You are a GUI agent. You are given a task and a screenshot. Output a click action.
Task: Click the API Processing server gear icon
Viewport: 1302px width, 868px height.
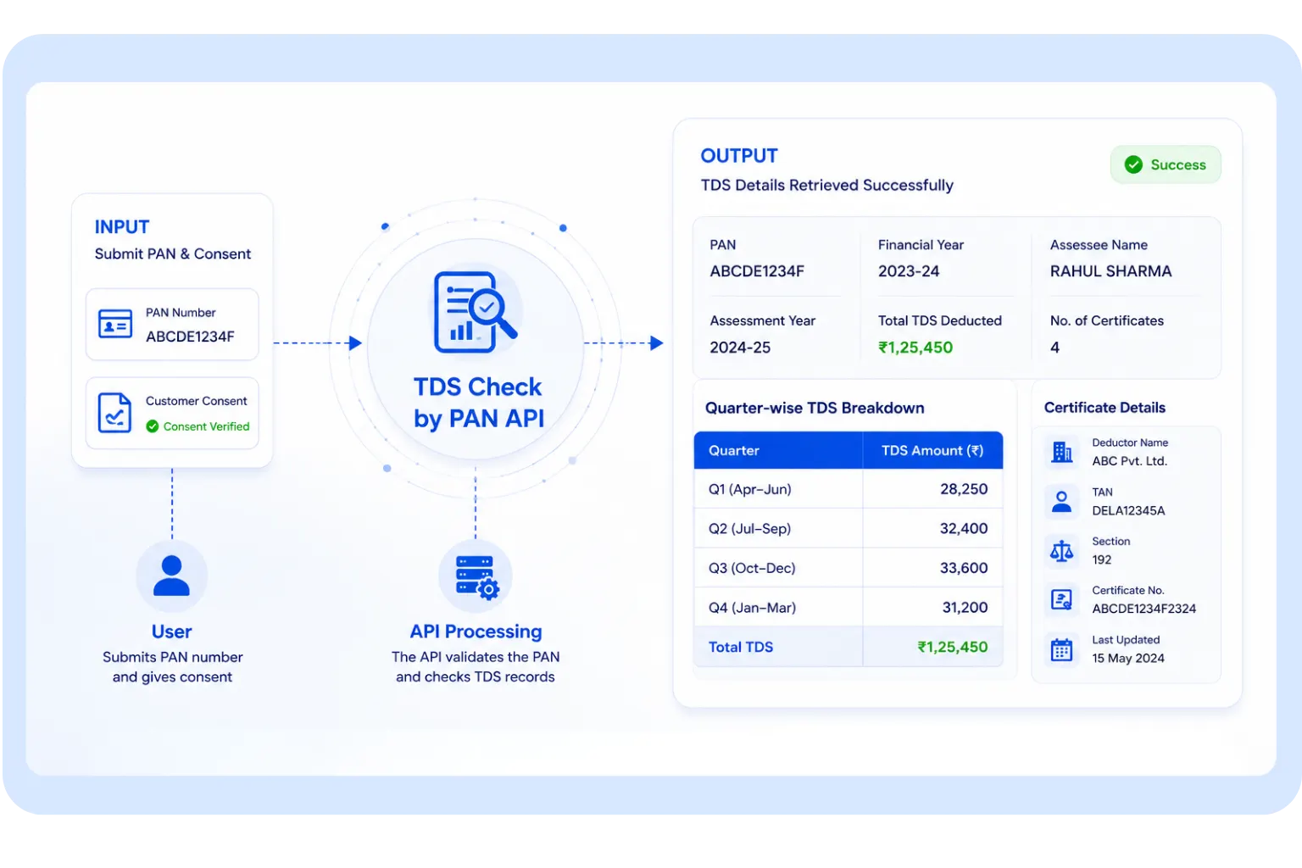tap(476, 577)
